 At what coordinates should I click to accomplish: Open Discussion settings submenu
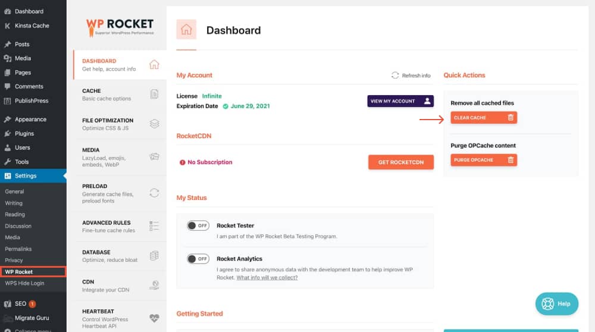point(18,225)
